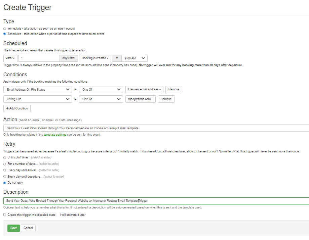Image resolution: width=309 pixels, height=240 pixels.
Task: Remove the Listing Site condition
Action: click(166, 99)
